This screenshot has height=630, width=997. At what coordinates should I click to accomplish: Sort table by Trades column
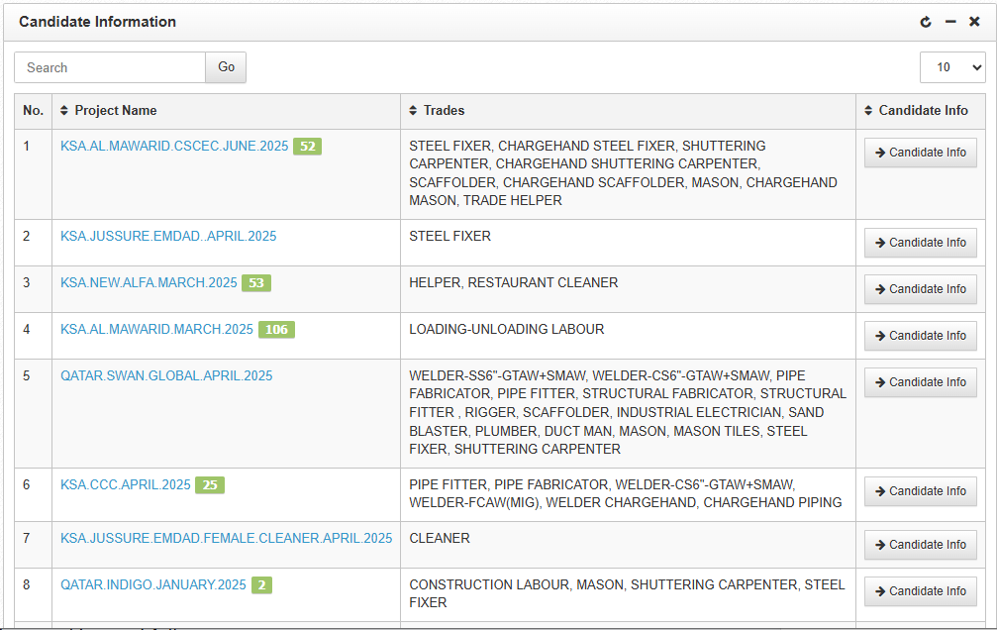click(x=437, y=111)
